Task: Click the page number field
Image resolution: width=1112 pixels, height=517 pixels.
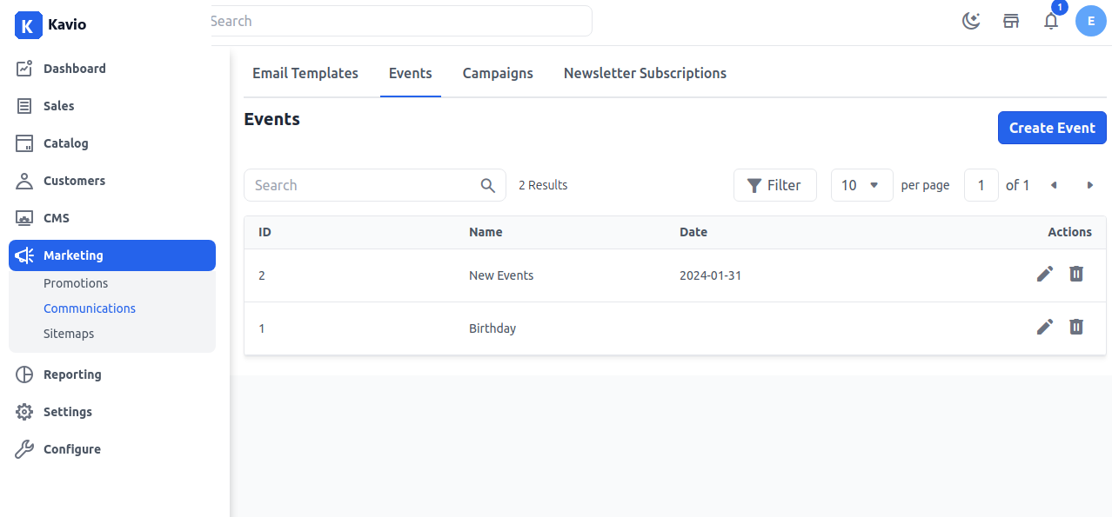Action: (x=981, y=185)
